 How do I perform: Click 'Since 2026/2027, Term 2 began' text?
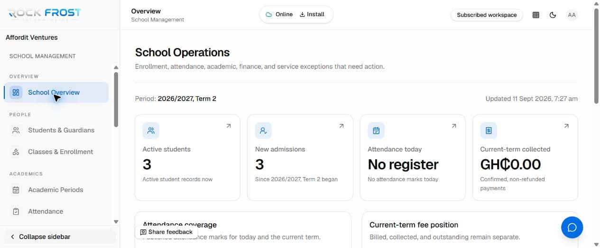296,179
